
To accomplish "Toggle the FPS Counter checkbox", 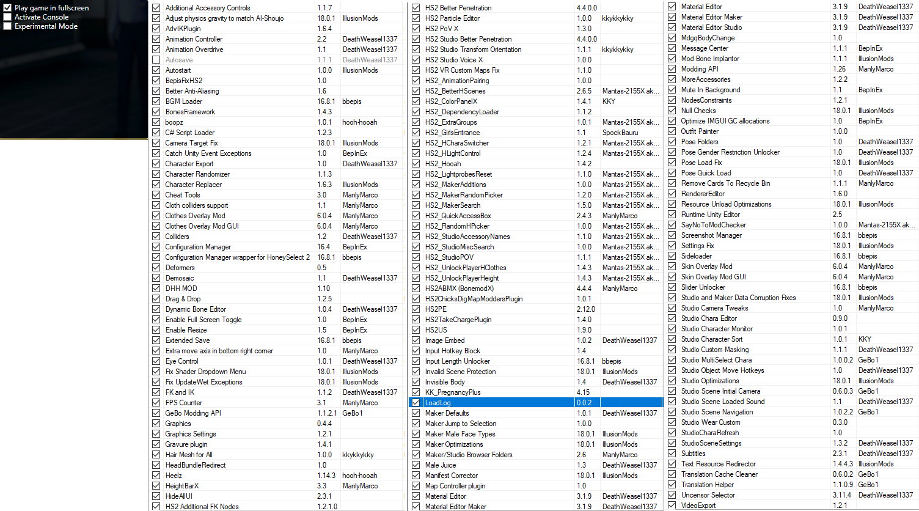I will (156, 403).
